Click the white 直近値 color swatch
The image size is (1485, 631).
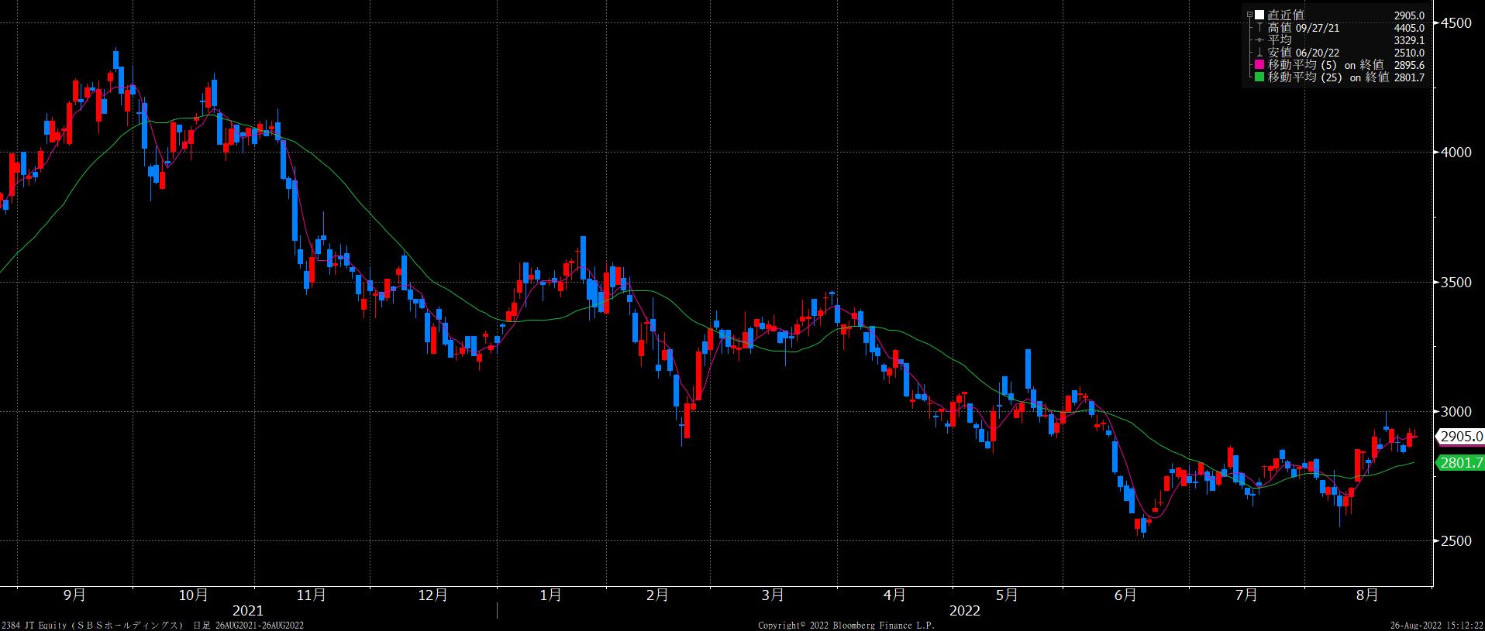pyautogui.click(x=1259, y=15)
